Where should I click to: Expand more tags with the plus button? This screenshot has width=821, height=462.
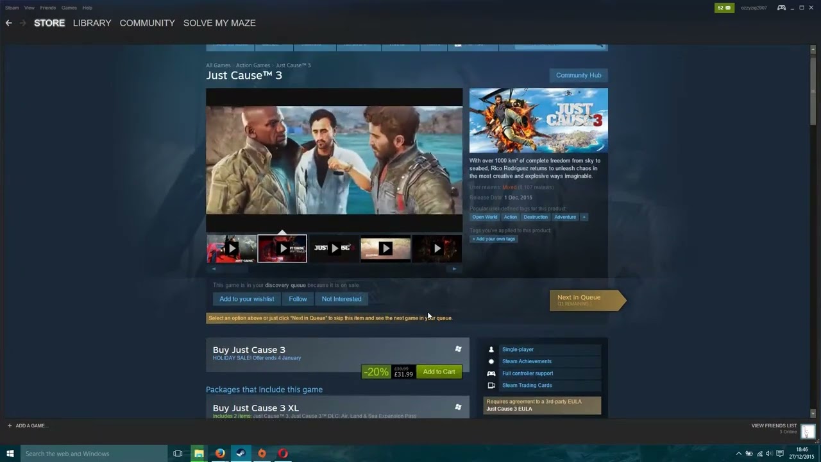(x=584, y=217)
